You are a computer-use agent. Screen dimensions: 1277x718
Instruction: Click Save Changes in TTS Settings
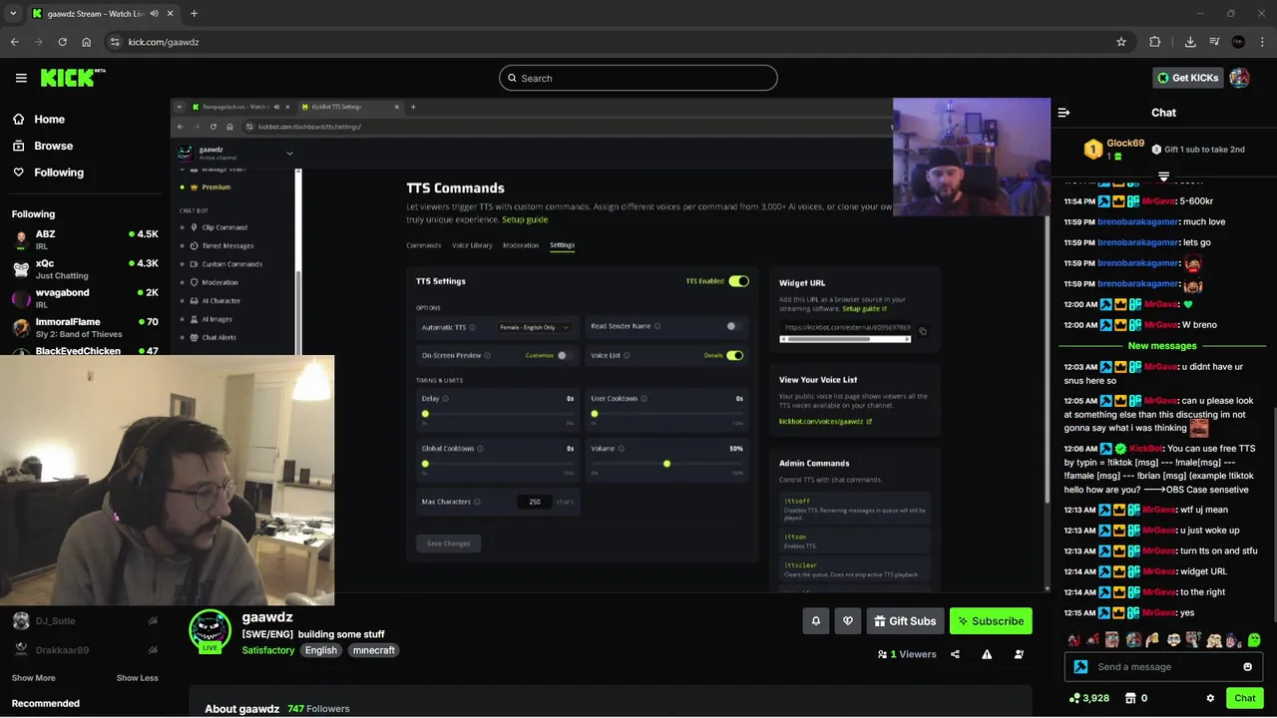[448, 543]
